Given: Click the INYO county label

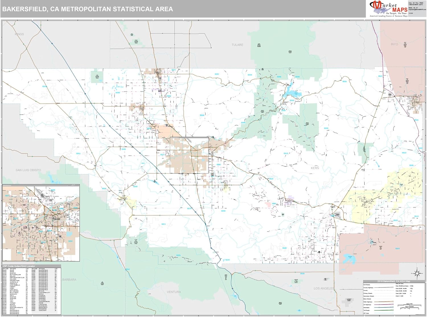Looking at the screenshot, I should pyautogui.click(x=394, y=44).
